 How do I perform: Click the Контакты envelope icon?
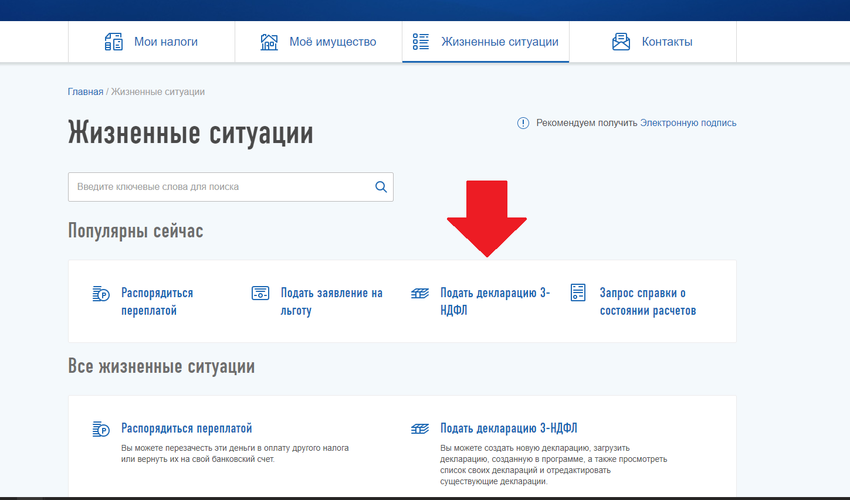(621, 42)
